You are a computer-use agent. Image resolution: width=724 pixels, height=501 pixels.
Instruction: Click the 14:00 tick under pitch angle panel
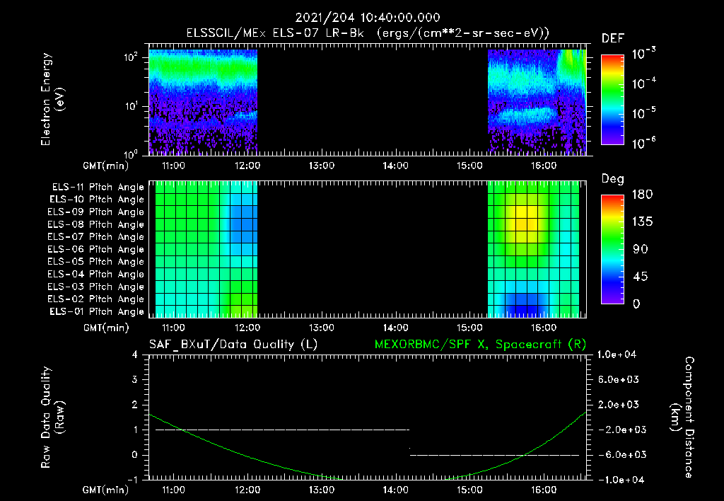396,328
